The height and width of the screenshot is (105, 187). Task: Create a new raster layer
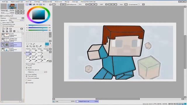coord(3,29)
